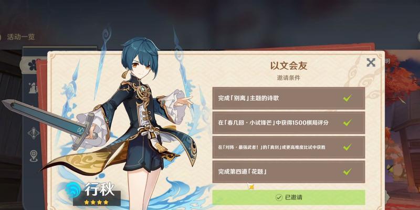Select the sakura flower sidebar icon

point(33,65)
